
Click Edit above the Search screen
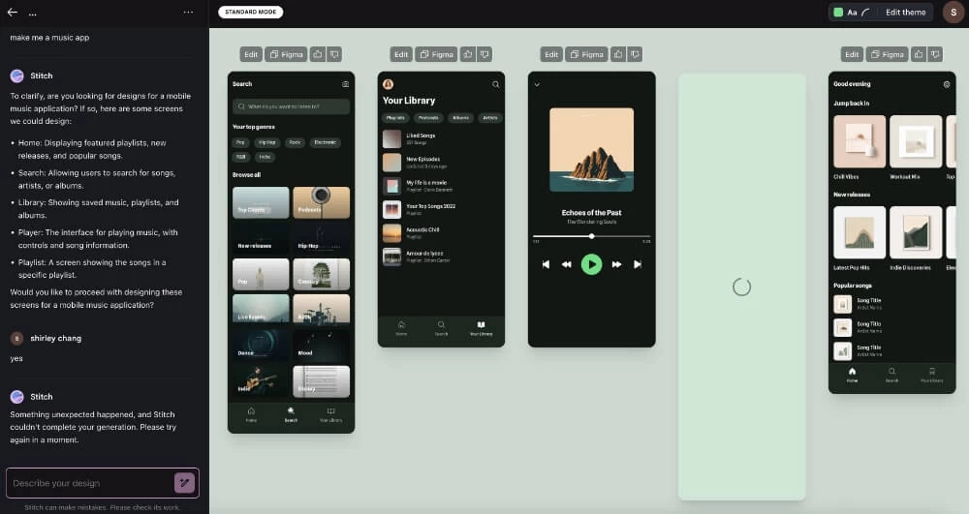click(251, 55)
